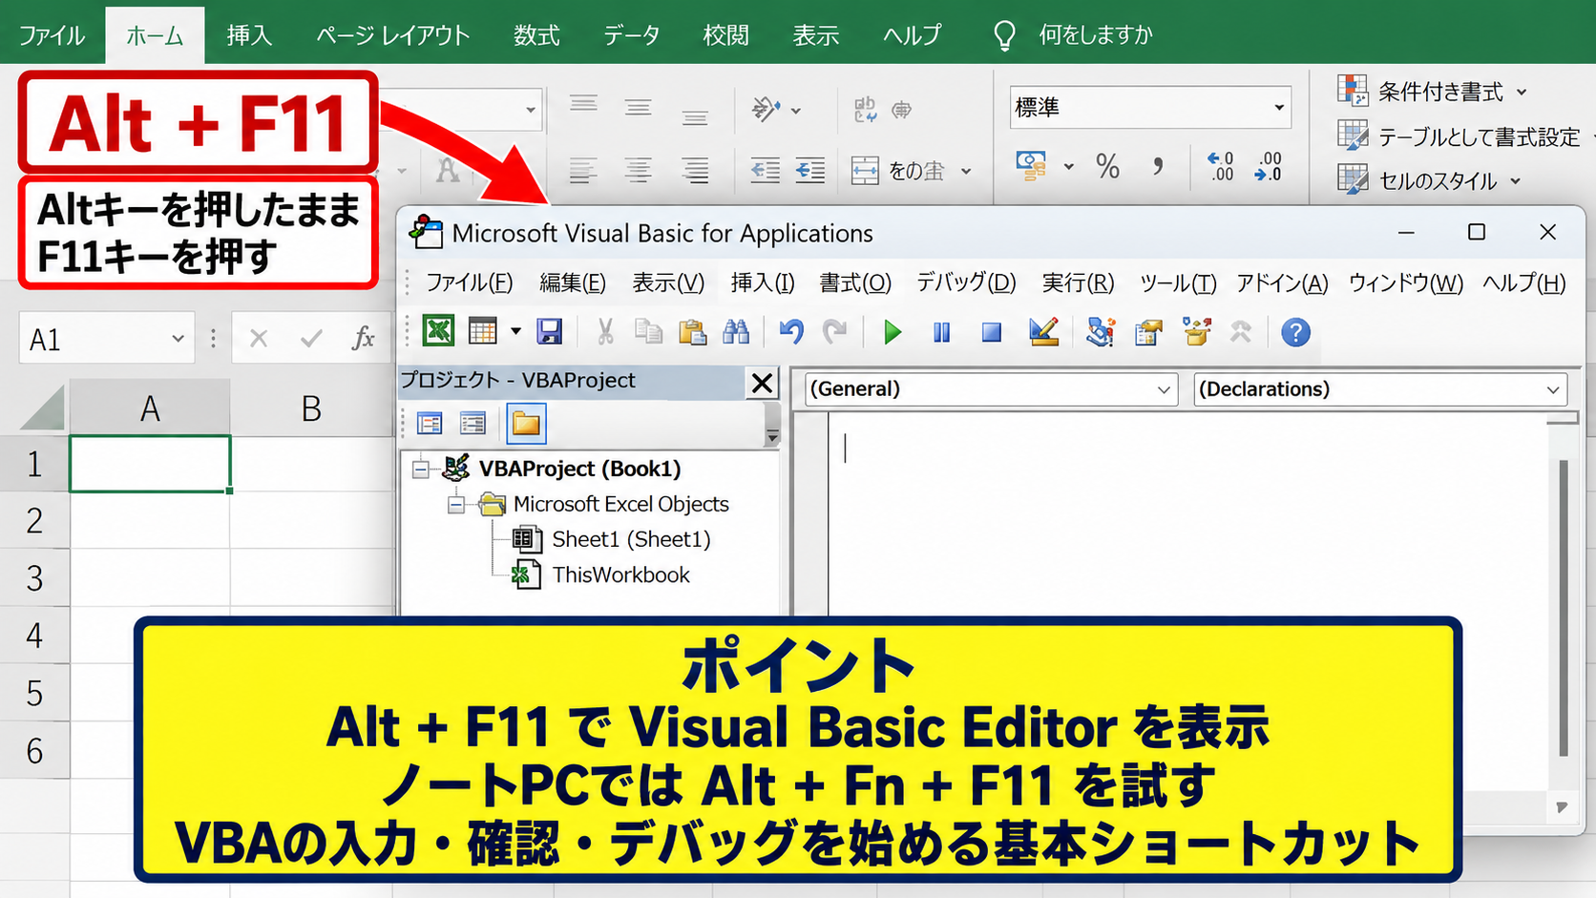Viewport: 1596px width, 898px height.
Task: Toggle Design Mode icon
Action: (x=1044, y=331)
